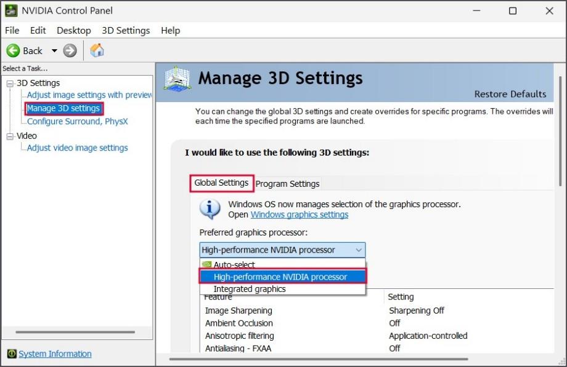Open the Home icon in toolbar

(x=97, y=50)
